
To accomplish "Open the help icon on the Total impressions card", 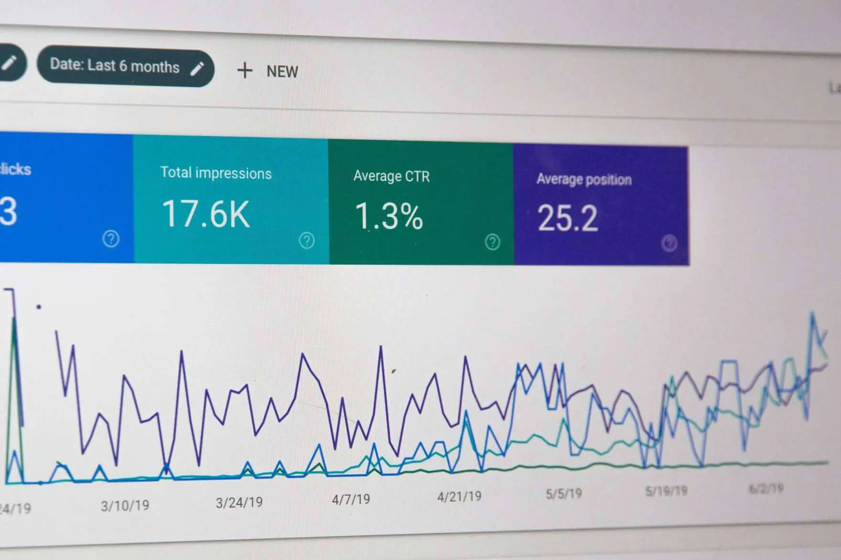I will pyautogui.click(x=307, y=240).
